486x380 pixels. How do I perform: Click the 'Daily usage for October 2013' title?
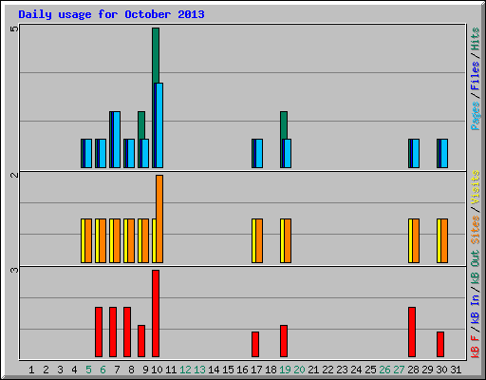tap(111, 15)
